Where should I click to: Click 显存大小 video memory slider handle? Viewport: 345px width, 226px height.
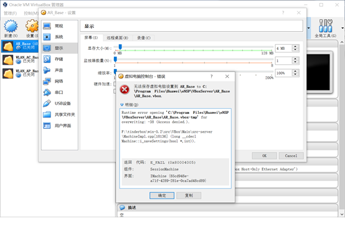(120, 47)
